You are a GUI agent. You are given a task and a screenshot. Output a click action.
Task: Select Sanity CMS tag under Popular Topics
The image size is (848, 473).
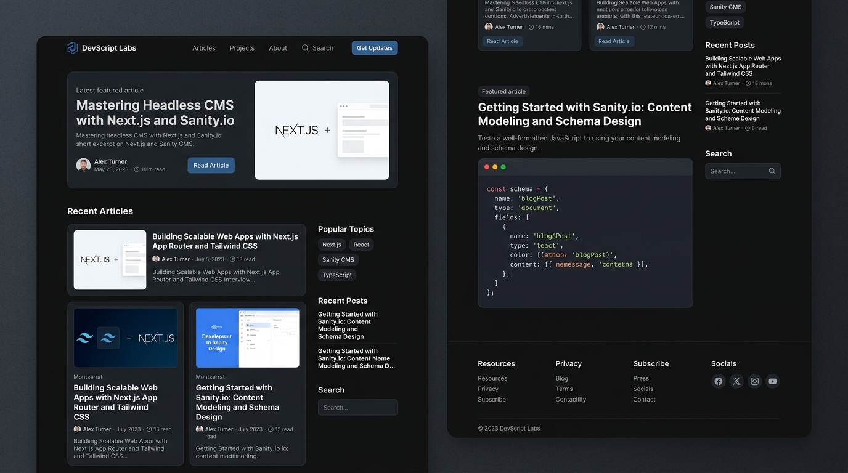tap(338, 260)
